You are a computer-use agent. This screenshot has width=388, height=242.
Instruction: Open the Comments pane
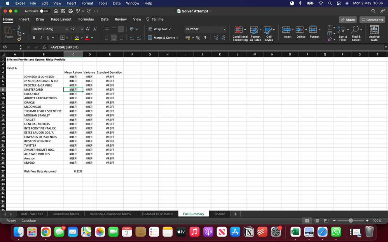(x=372, y=20)
